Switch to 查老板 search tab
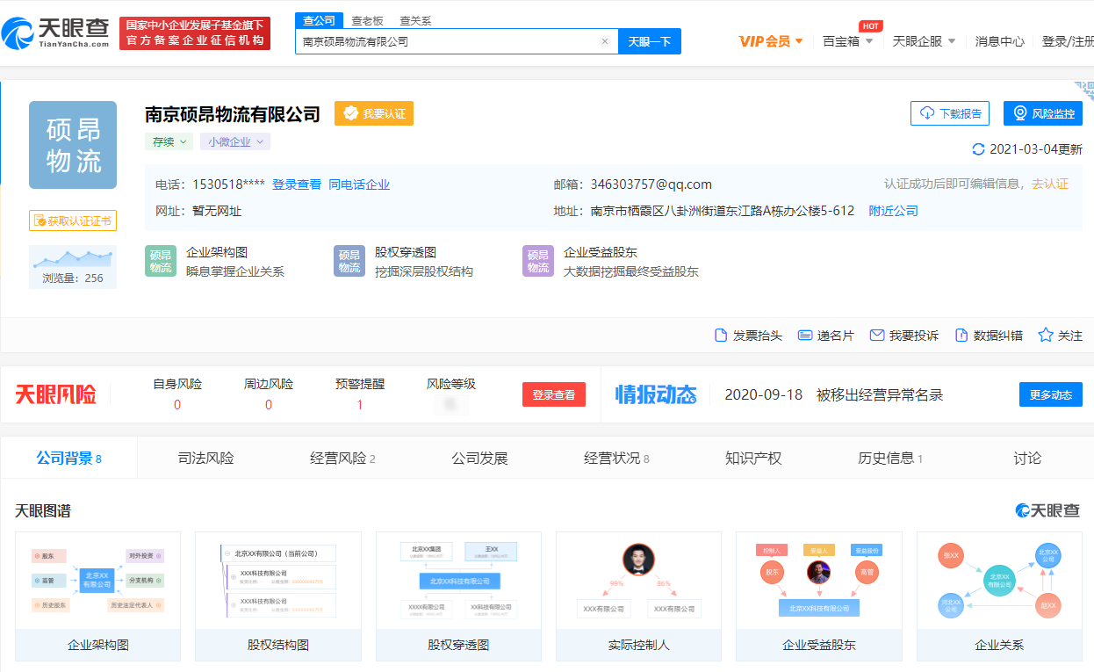Screen dimensions: 1094x672 click(367, 20)
